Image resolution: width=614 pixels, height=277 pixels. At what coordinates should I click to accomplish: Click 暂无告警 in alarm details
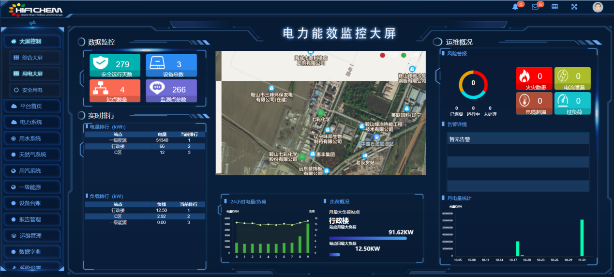tap(460, 139)
